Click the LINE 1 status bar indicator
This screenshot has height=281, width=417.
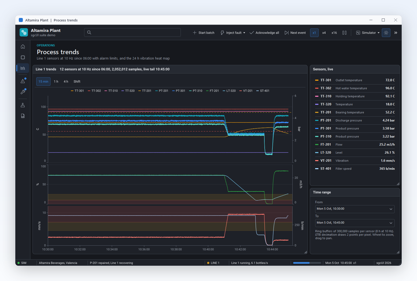213,263
